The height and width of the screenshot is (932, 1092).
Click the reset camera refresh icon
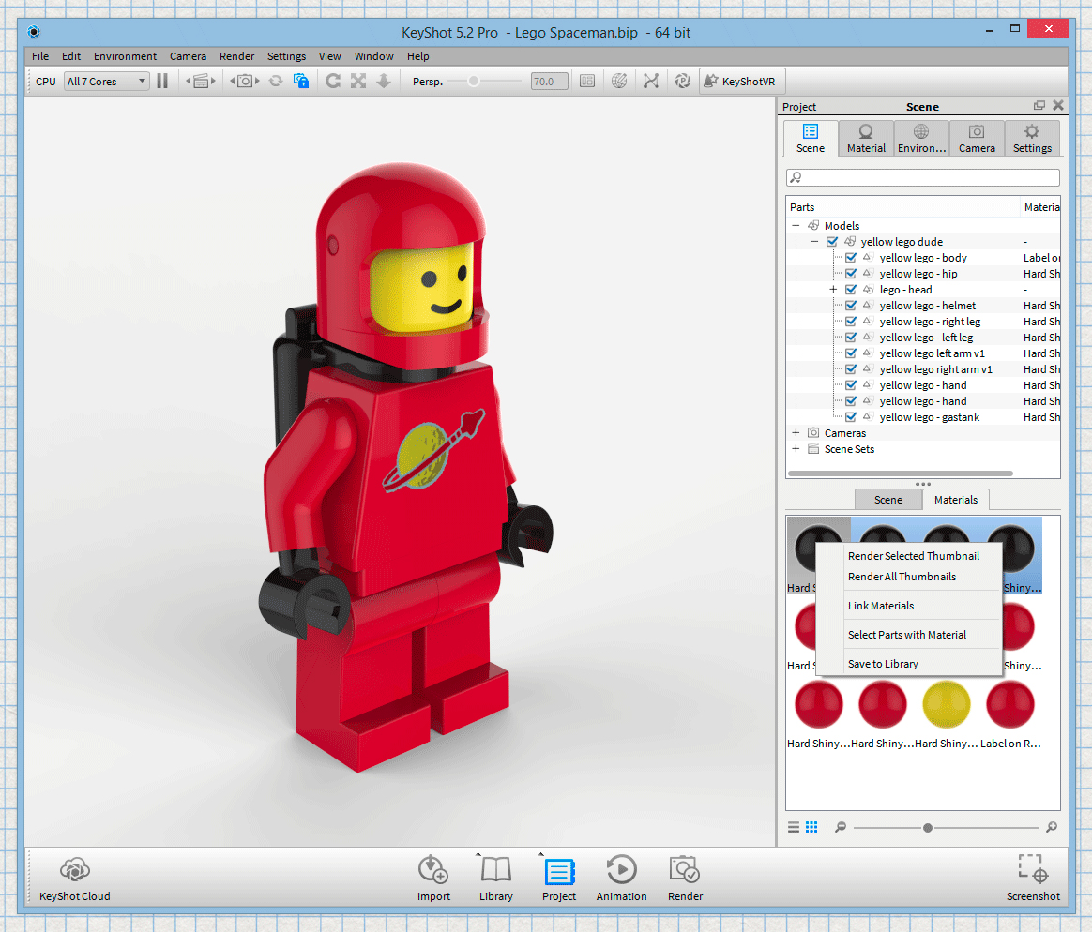pyautogui.click(x=276, y=82)
